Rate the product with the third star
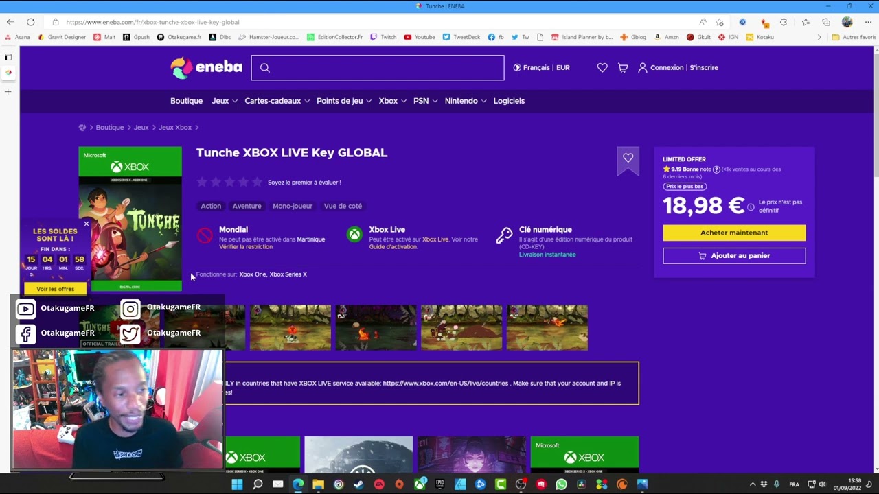This screenshot has height=494, width=879. point(229,182)
